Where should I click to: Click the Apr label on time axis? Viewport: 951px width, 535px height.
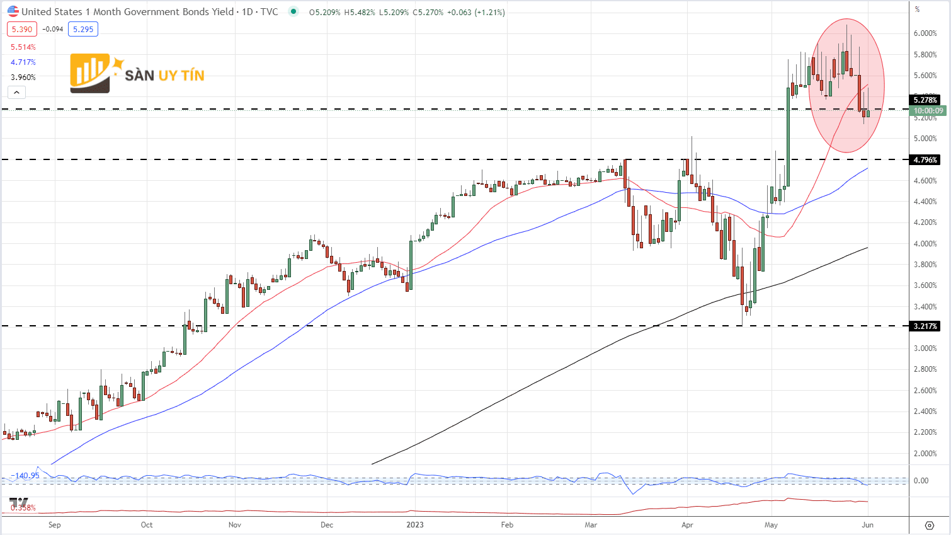687,524
